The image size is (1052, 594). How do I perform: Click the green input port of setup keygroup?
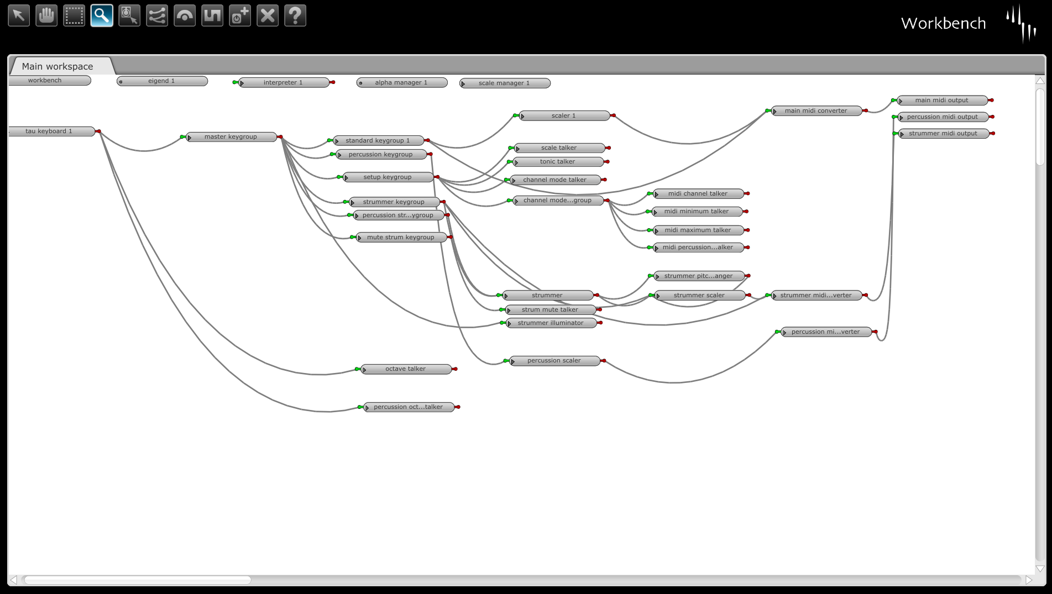point(339,177)
